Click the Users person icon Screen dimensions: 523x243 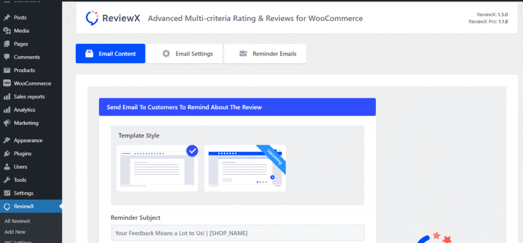(x=7, y=167)
